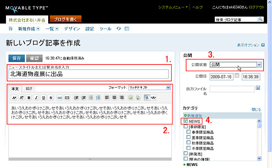Click the 保存 save button
The width and height of the screenshot is (272, 168).
point(16,58)
